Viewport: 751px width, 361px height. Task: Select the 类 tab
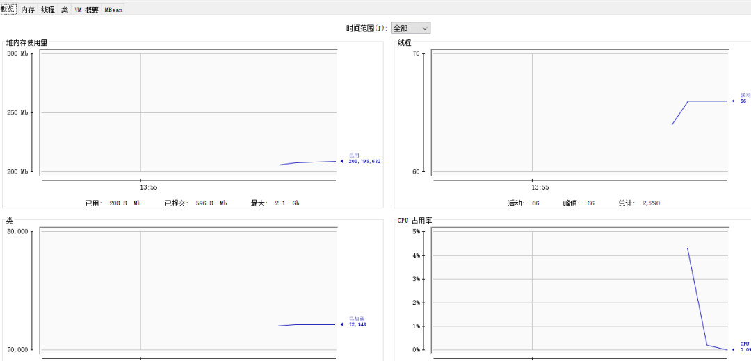65,10
